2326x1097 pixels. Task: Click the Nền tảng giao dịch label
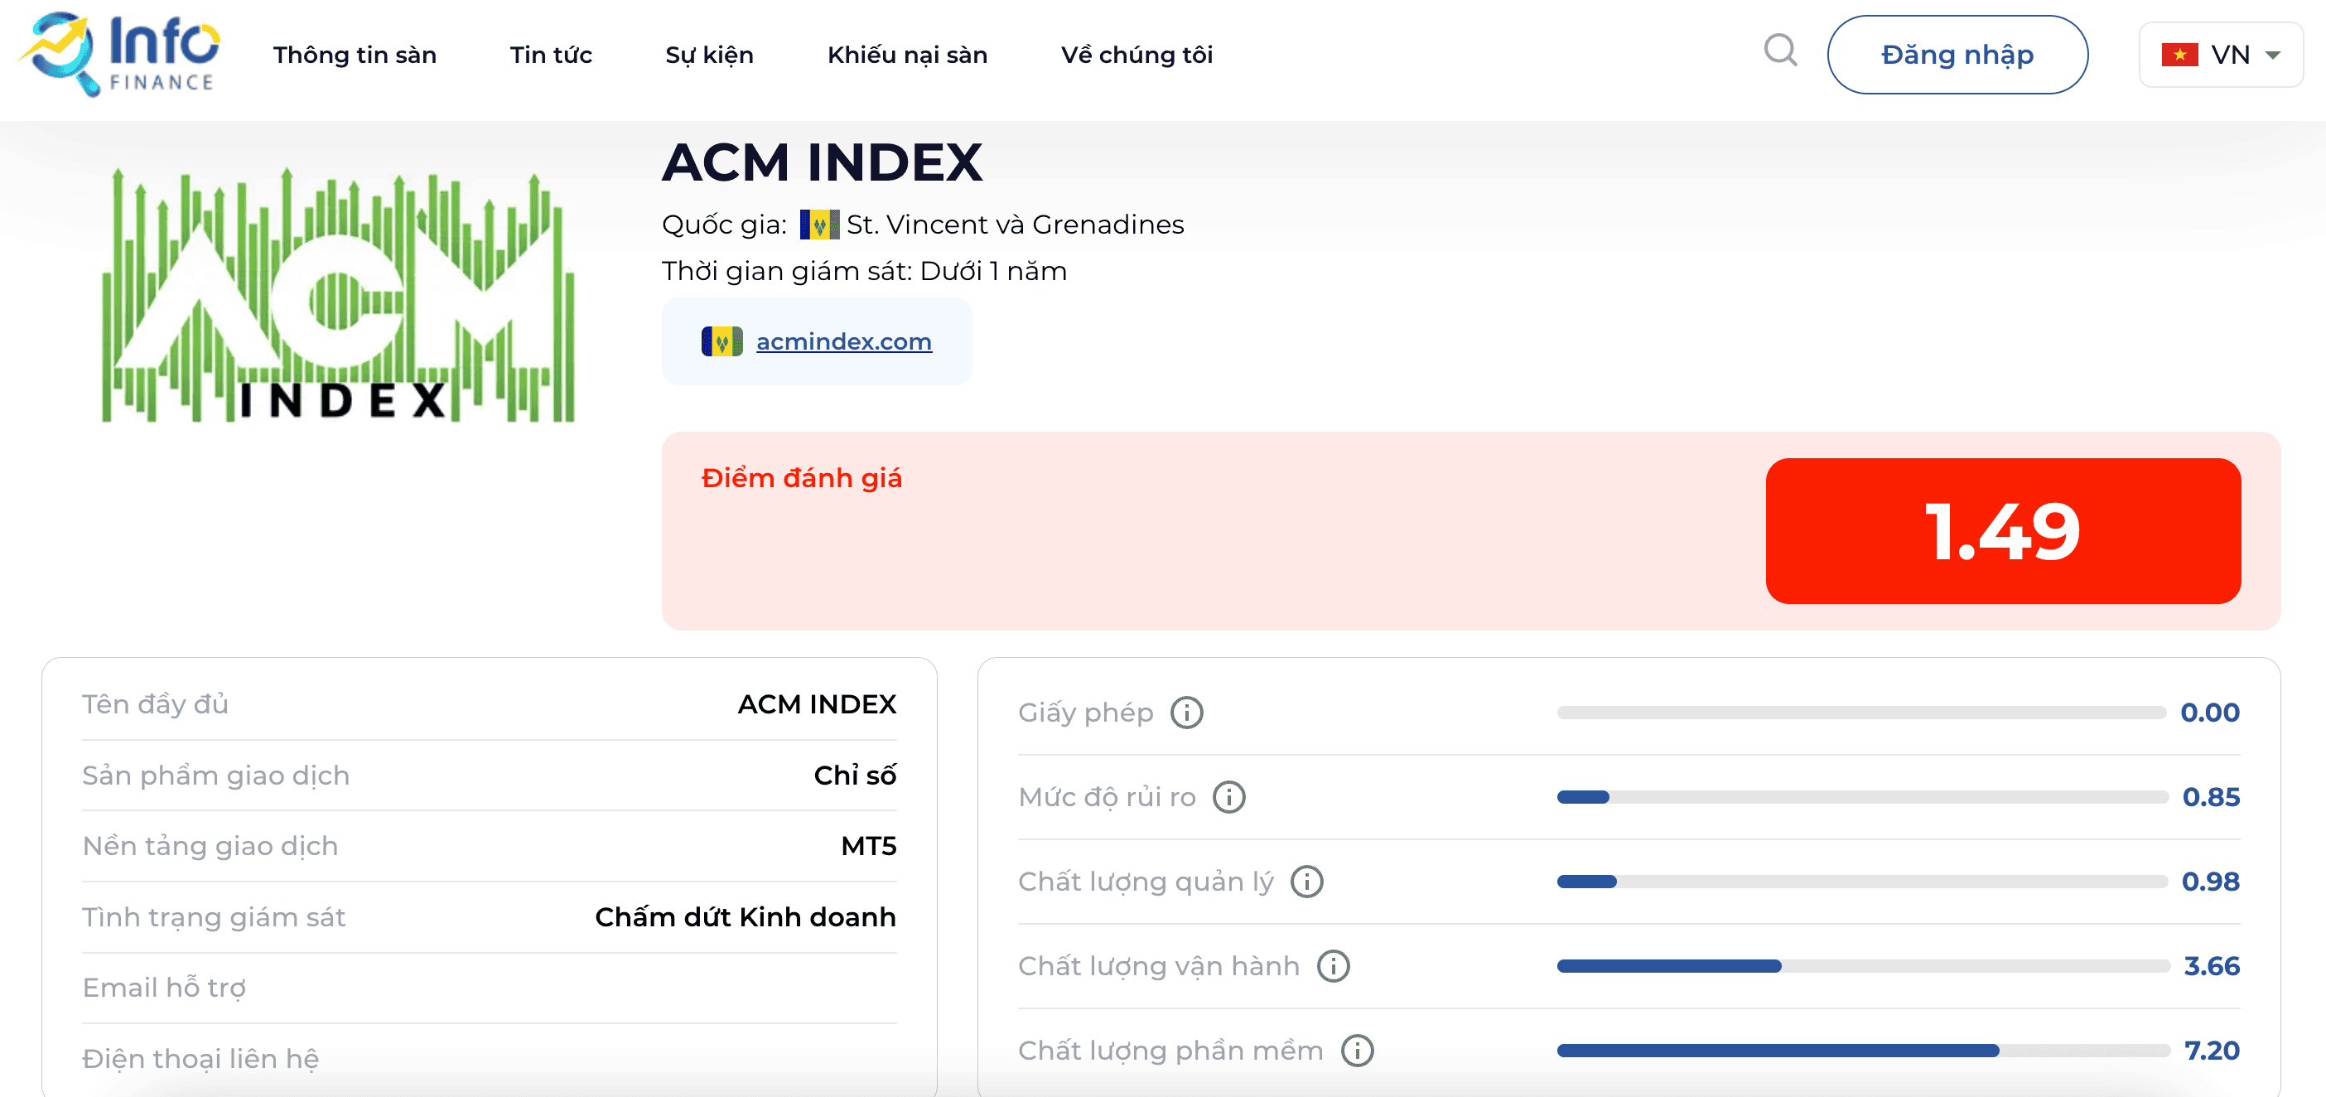(210, 846)
